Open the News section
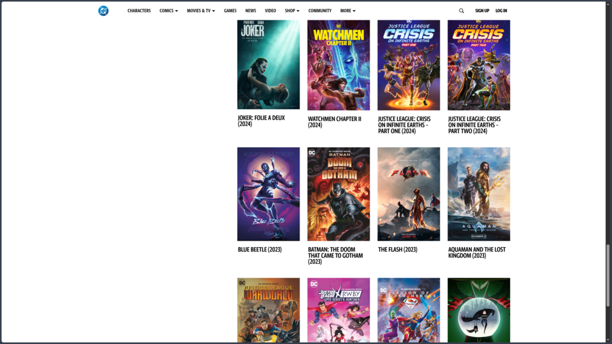The image size is (612, 344). pyautogui.click(x=251, y=11)
